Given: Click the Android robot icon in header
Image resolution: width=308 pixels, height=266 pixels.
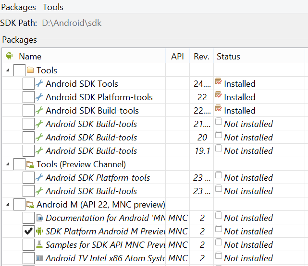Looking at the screenshot, I should (x=9, y=56).
